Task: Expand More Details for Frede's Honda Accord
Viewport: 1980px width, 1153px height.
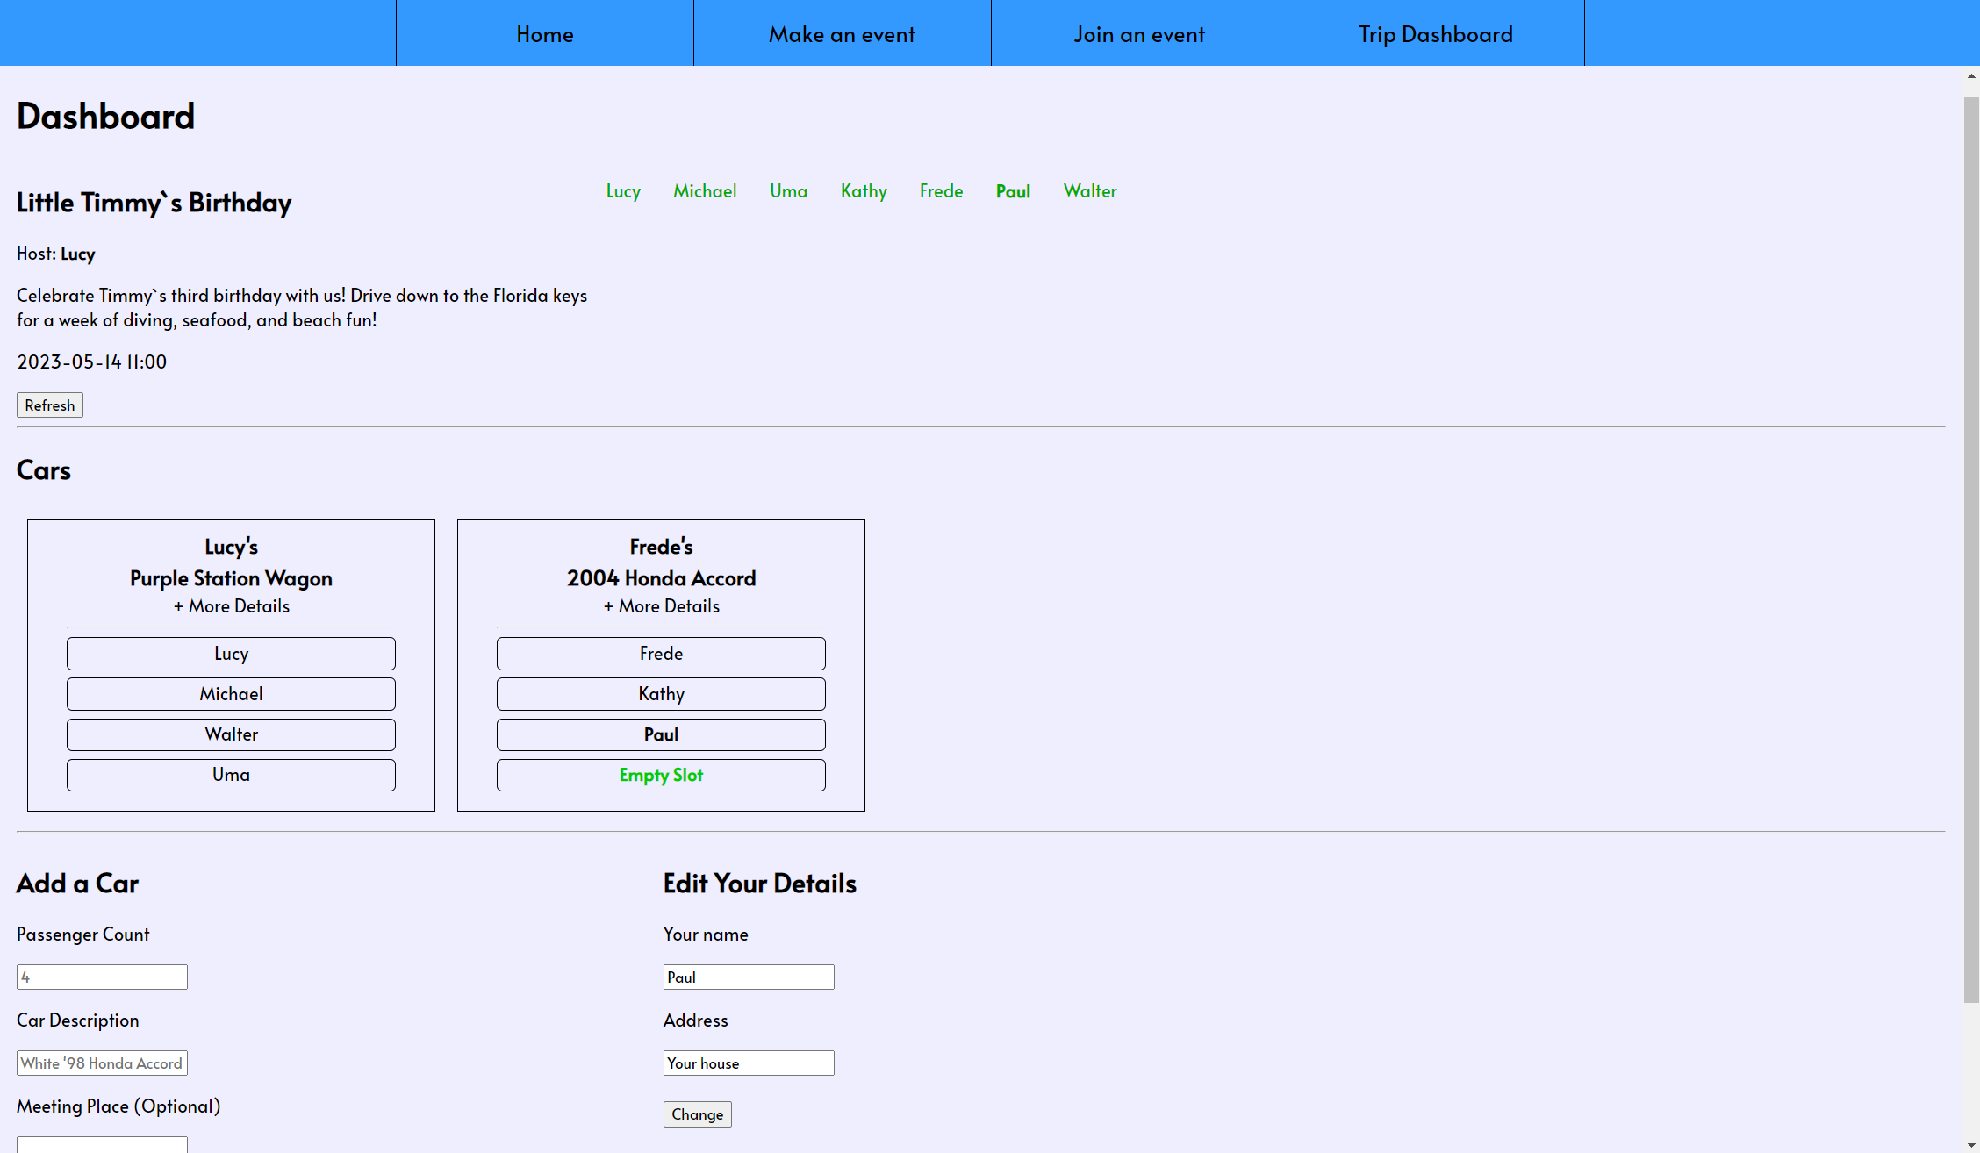Action: (x=661, y=606)
